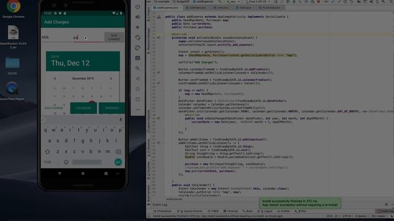394x221 pixels.
Task: Click the December 2019 month label
Action: pyautogui.click(x=82, y=79)
